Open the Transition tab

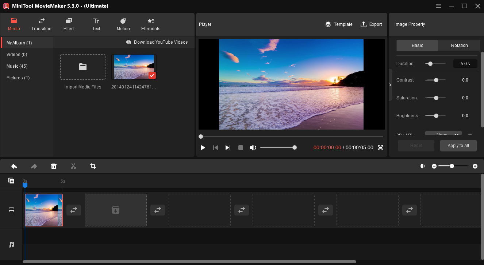click(41, 24)
